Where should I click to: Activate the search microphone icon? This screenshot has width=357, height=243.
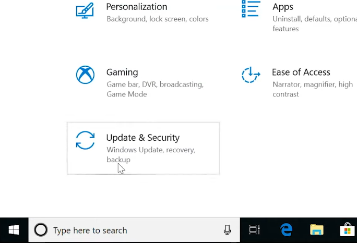coord(227,230)
